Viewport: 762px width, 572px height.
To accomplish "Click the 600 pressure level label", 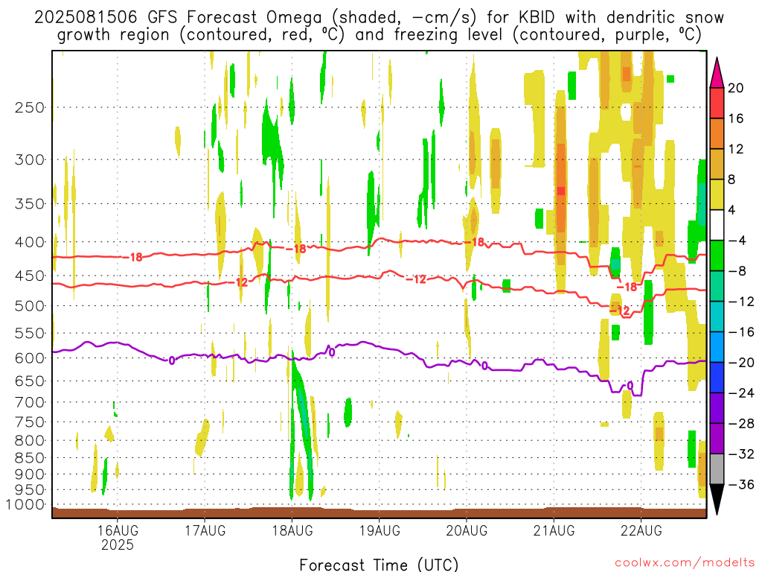I will click(x=30, y=358).
